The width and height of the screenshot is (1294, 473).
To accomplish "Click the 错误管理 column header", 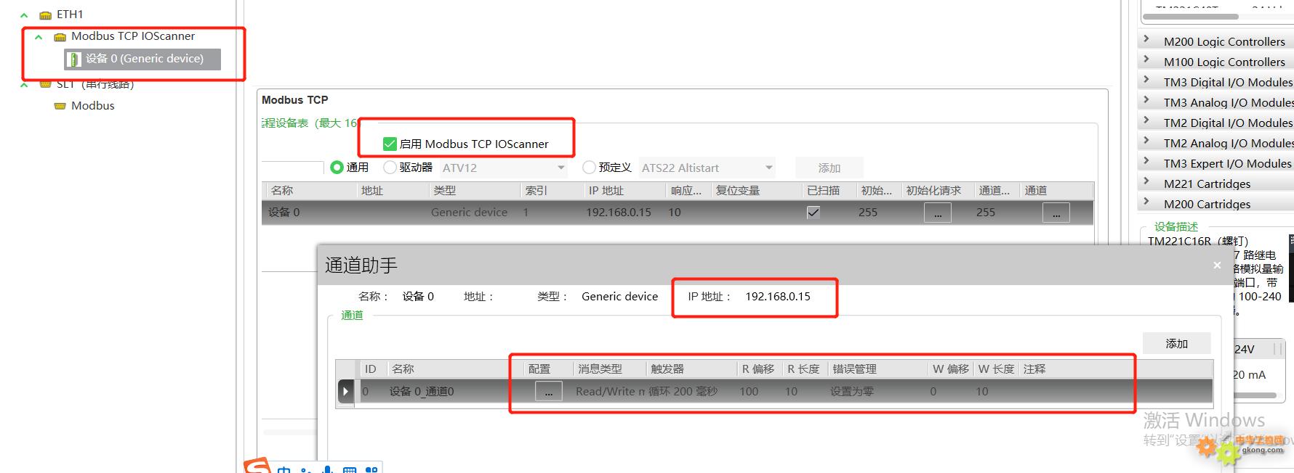I will point(877,369).
